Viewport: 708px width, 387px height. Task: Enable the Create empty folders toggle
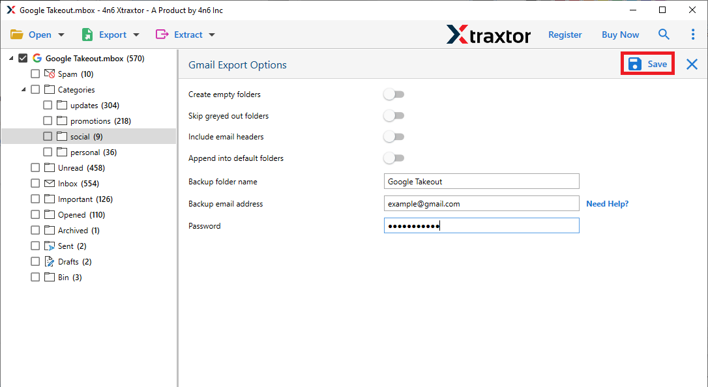tap(394, 94)
